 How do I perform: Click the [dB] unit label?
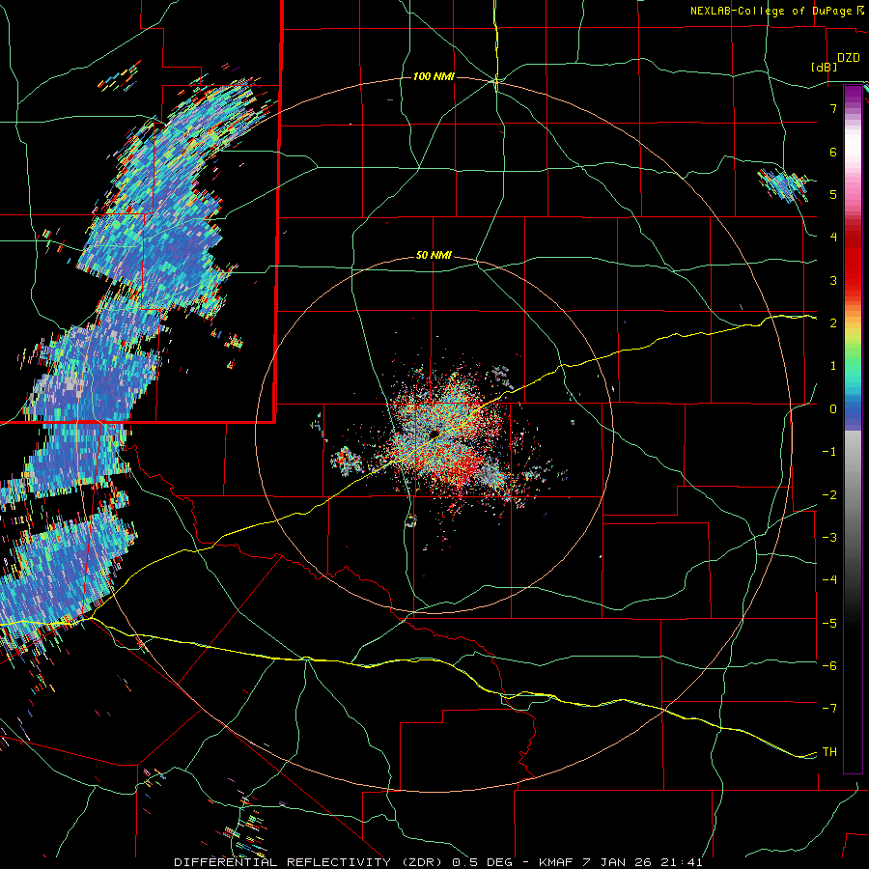[825, 67]
